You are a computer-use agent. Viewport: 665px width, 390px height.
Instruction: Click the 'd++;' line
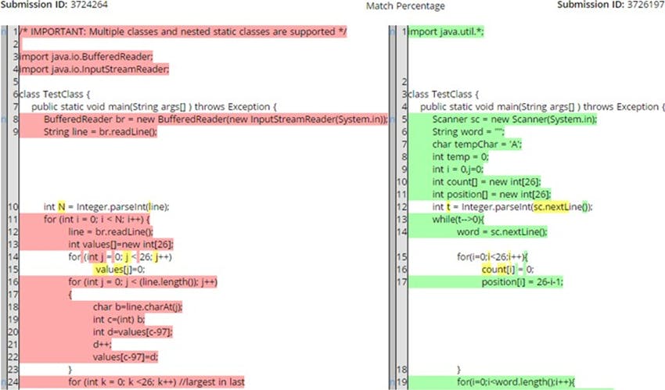[x=102, y=344]
